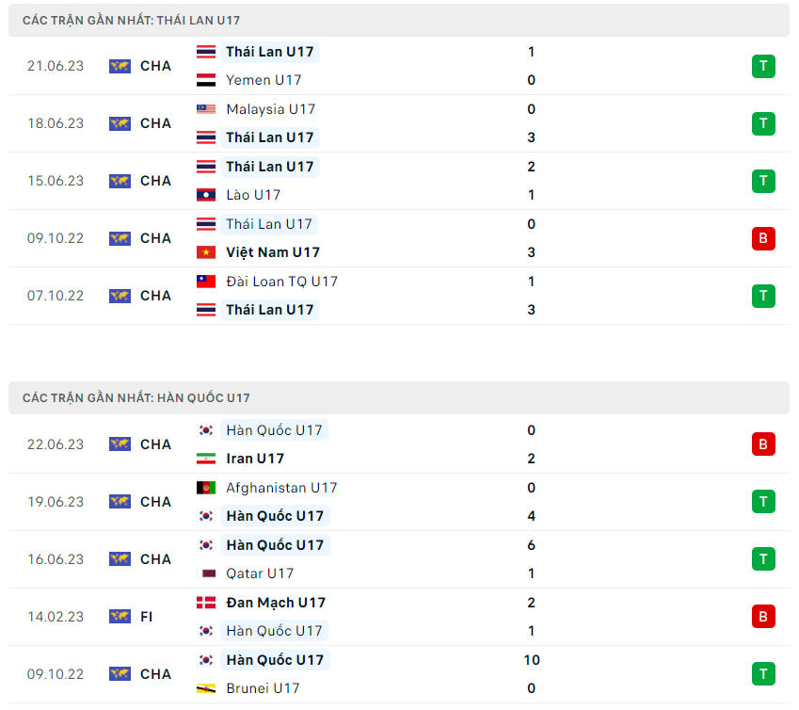
Task: Click the Thailand flag beside Thái Lan U17 on 21.06.23
Action: (206, 52)
